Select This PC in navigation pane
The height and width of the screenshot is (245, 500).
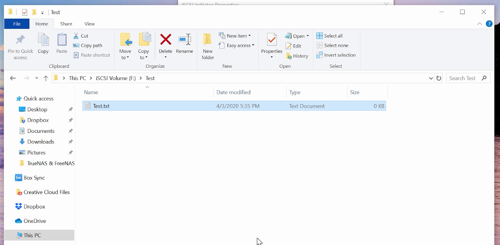point(39,235)
